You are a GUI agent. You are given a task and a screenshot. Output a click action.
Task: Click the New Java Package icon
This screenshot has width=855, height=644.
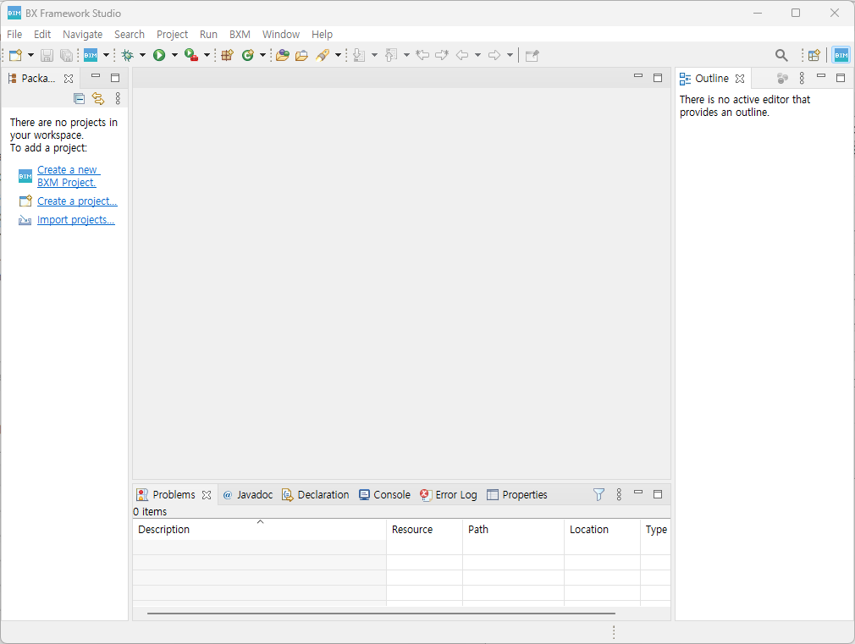click(226, 55)
